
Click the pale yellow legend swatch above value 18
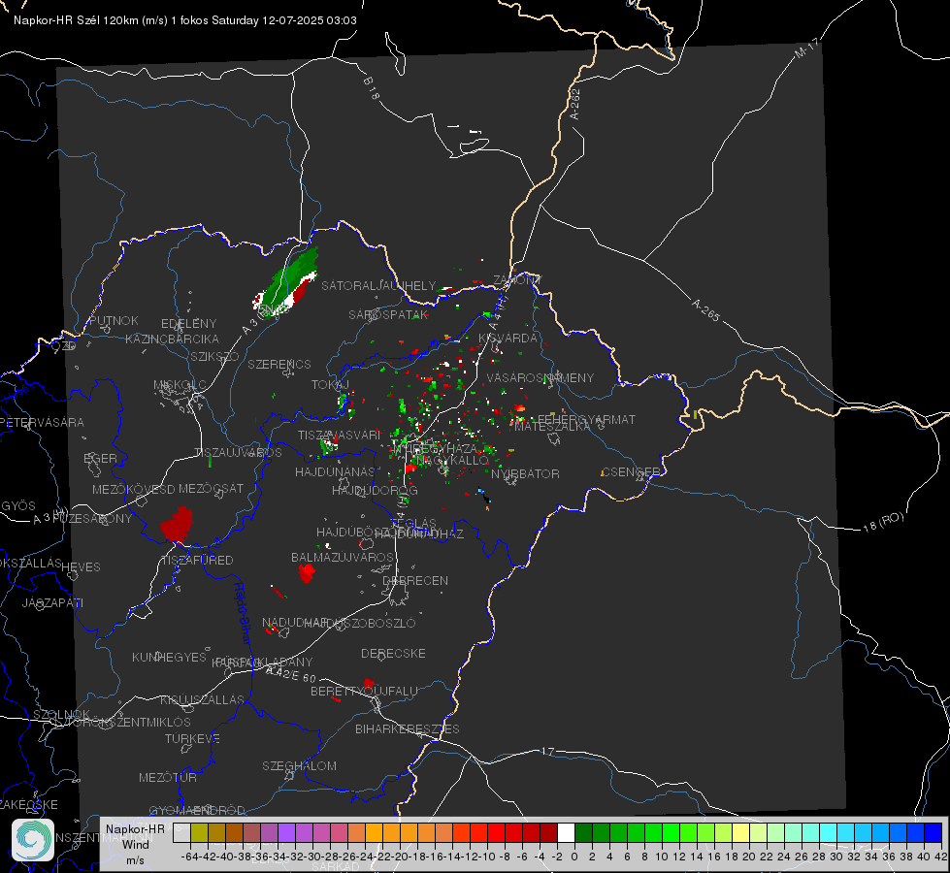pyautogui.click(x=740, y=832)
